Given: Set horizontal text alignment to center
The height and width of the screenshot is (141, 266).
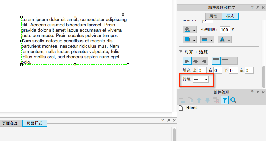Looking at the screenshot, I should [196, 61].
